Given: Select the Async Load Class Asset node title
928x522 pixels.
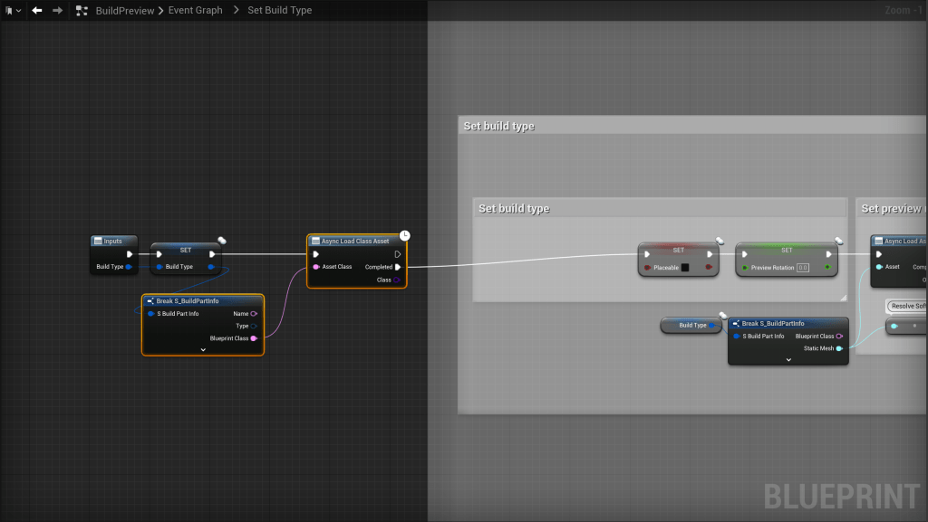Looking at the screenshot, I should [355, 241].
